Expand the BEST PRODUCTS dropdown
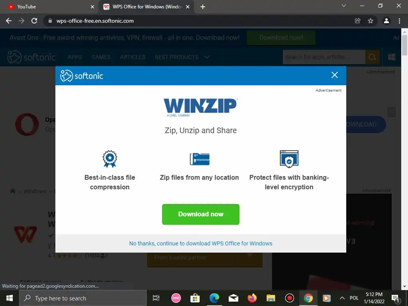This screenshot has width=408, height=306. (182, 57)
